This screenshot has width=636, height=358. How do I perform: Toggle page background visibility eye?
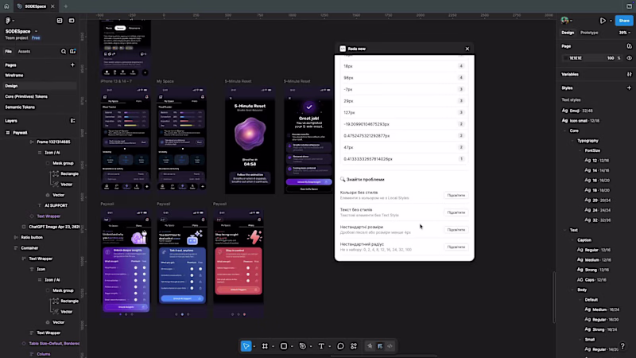coord(629,58)
